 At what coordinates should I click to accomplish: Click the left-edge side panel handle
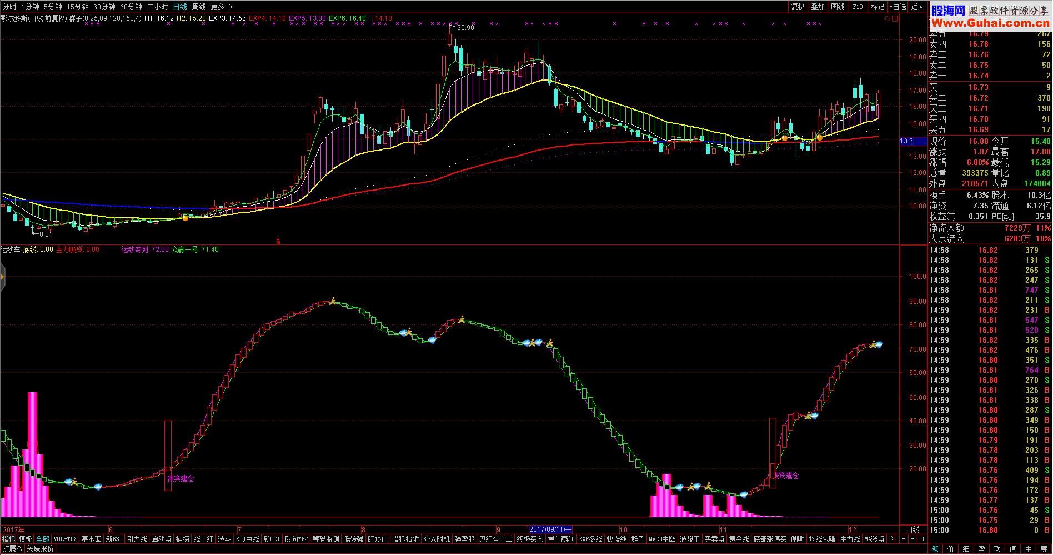tap(2, 276)
